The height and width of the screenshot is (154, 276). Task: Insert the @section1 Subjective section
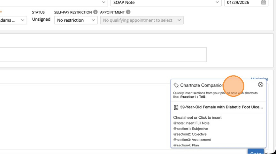(x=191, y=129)
